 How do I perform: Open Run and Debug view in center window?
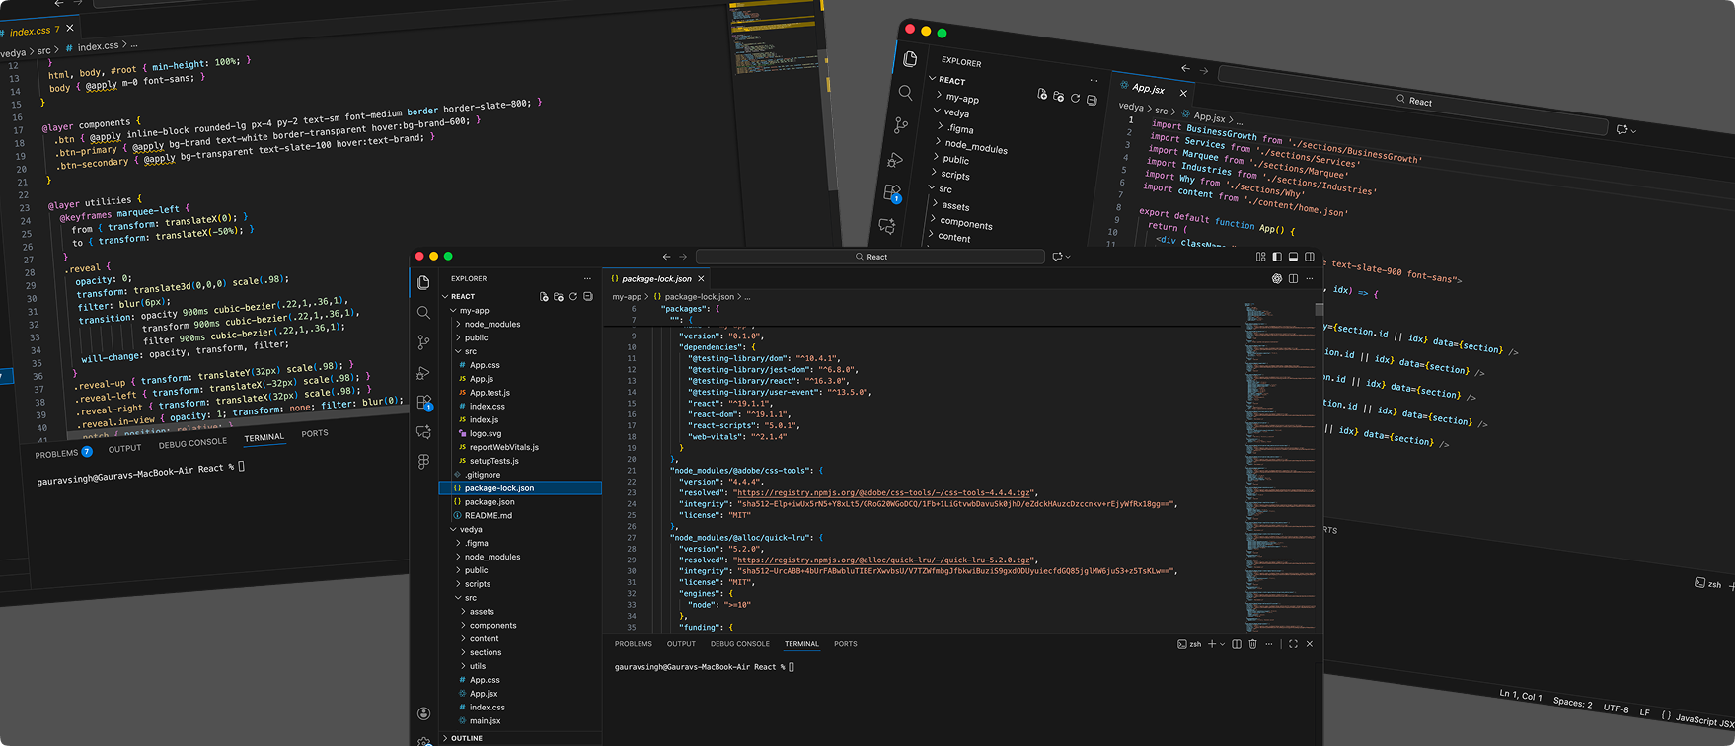423,373
